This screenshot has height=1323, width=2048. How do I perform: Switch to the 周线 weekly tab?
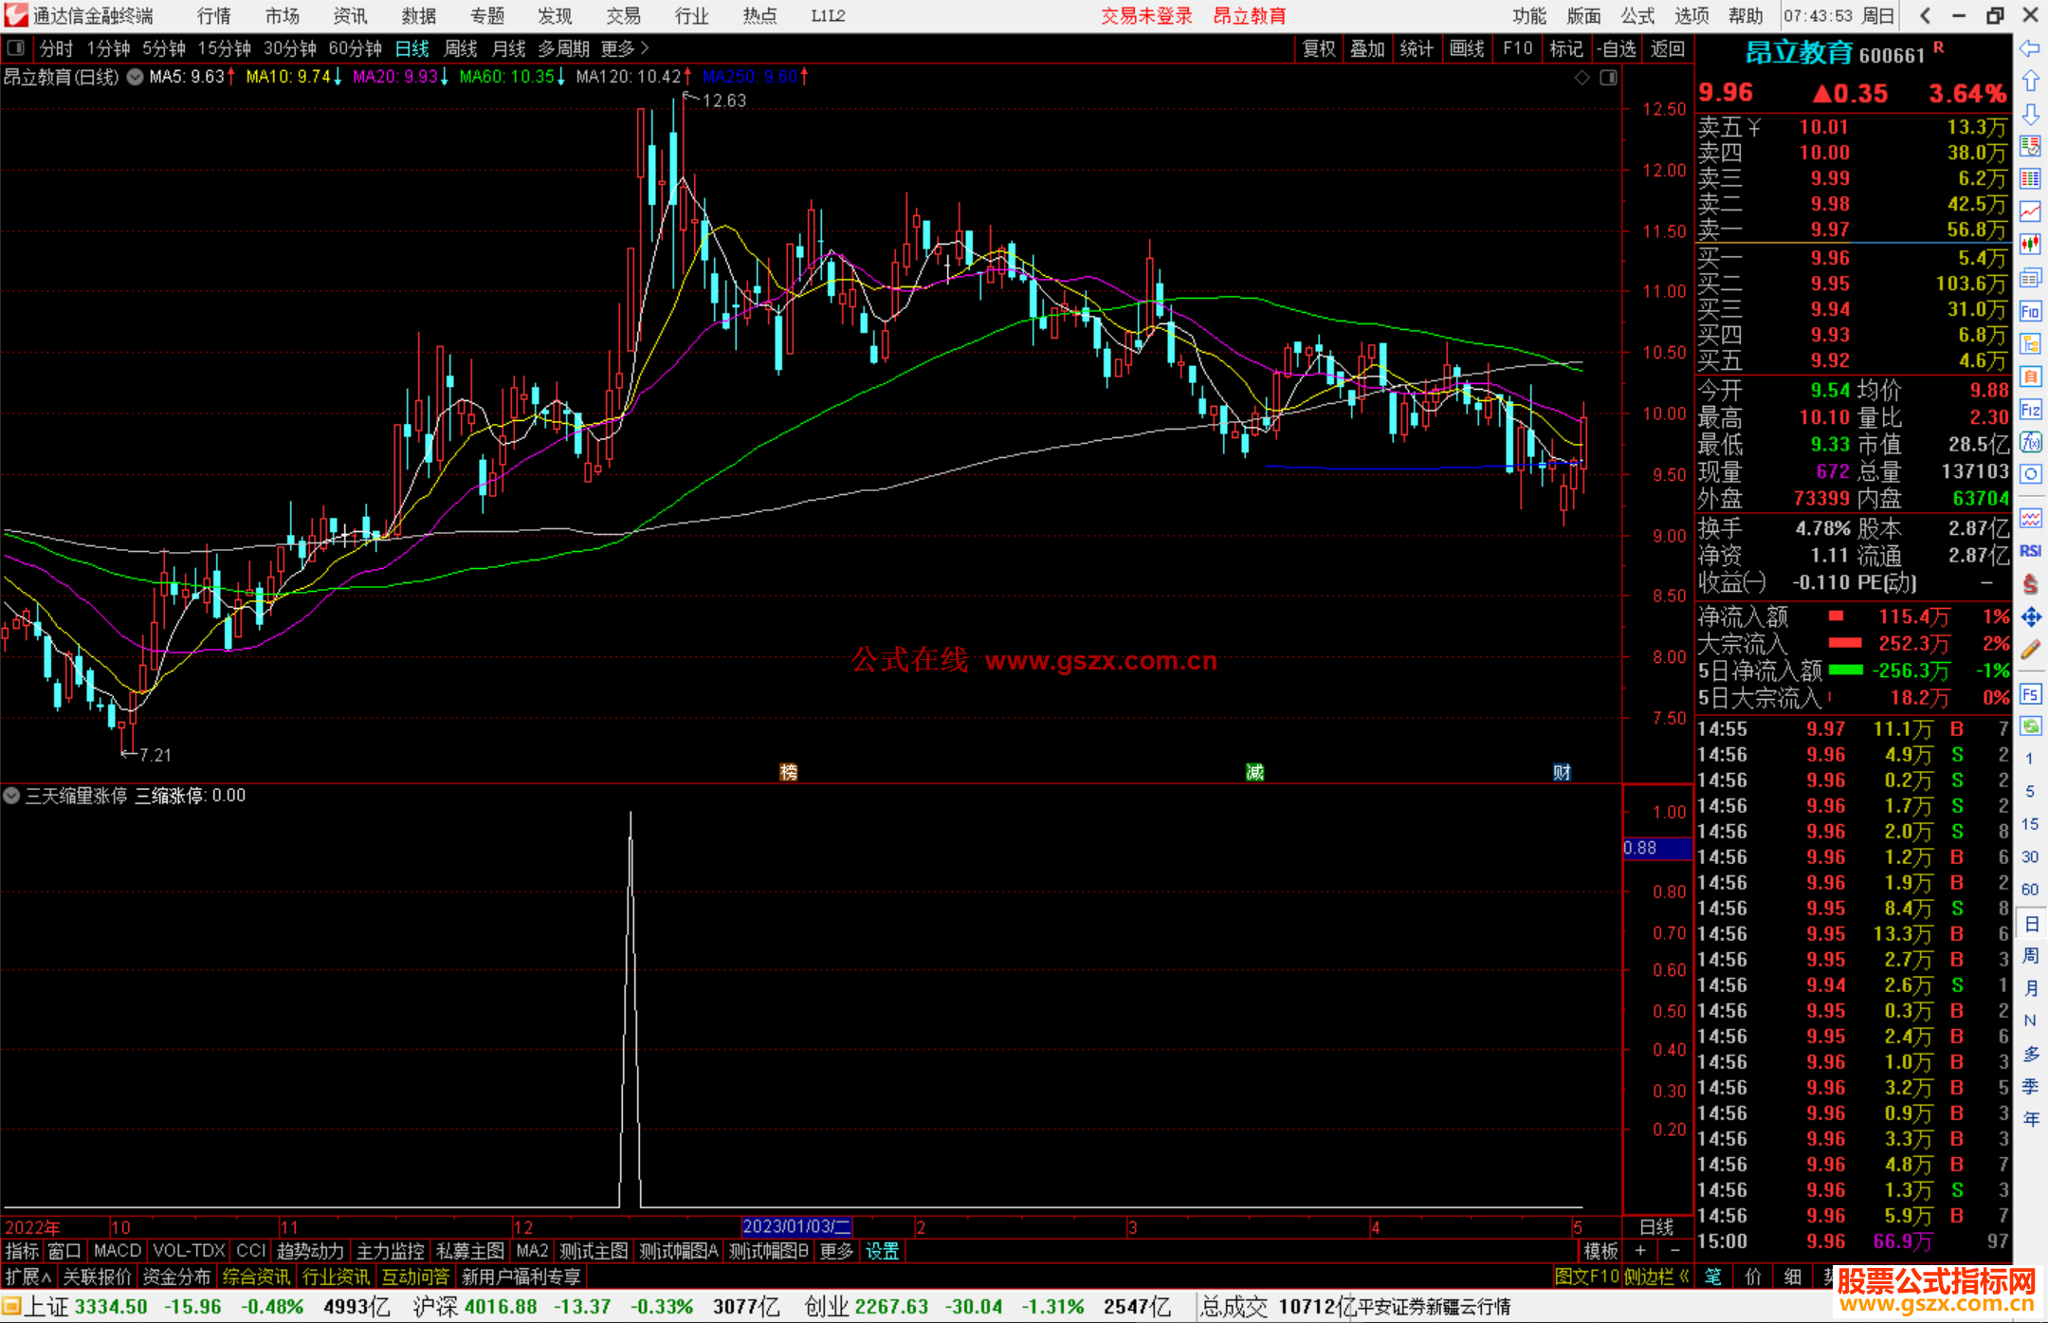461,48
